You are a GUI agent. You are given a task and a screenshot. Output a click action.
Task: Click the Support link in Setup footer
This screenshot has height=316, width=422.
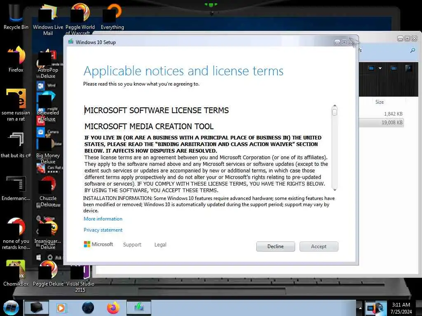click(132, 244)
